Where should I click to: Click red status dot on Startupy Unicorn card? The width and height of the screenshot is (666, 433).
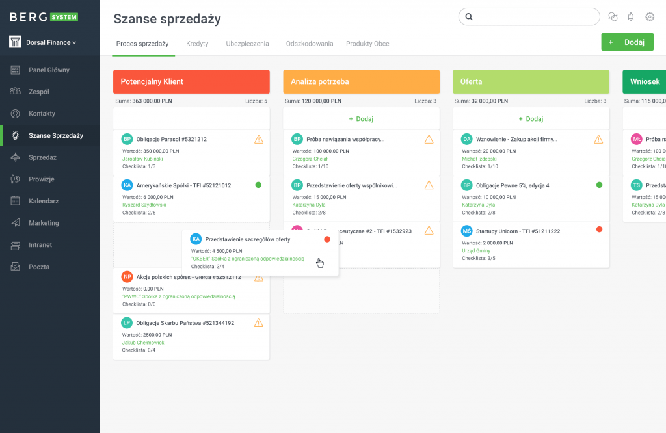[x=599, y=230]
